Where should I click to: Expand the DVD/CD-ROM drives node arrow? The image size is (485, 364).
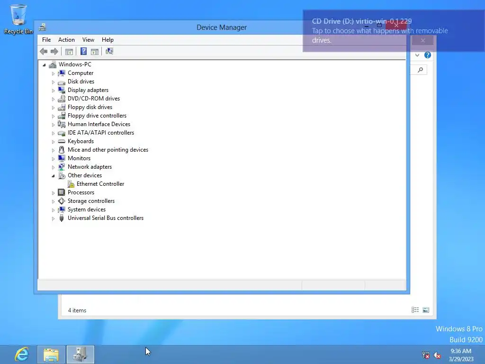tap(53, 99)
